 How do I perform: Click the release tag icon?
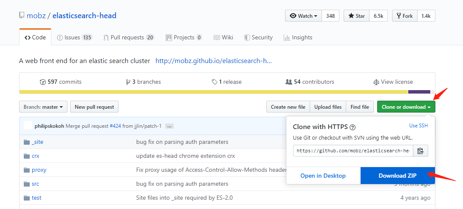click(x=215, y=82)
